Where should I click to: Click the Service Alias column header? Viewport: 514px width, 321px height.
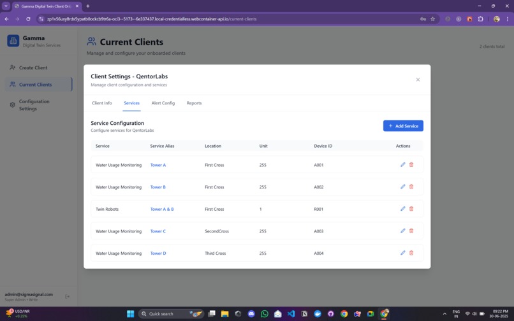(162, 146)
